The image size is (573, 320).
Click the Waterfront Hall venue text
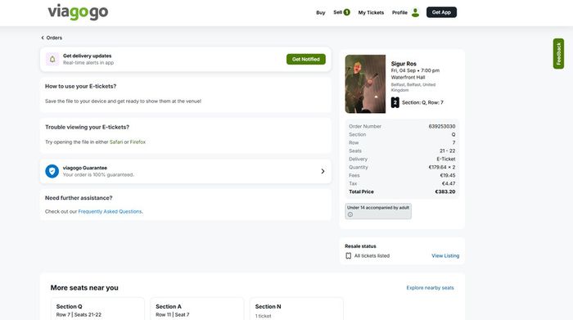(408, 78)
